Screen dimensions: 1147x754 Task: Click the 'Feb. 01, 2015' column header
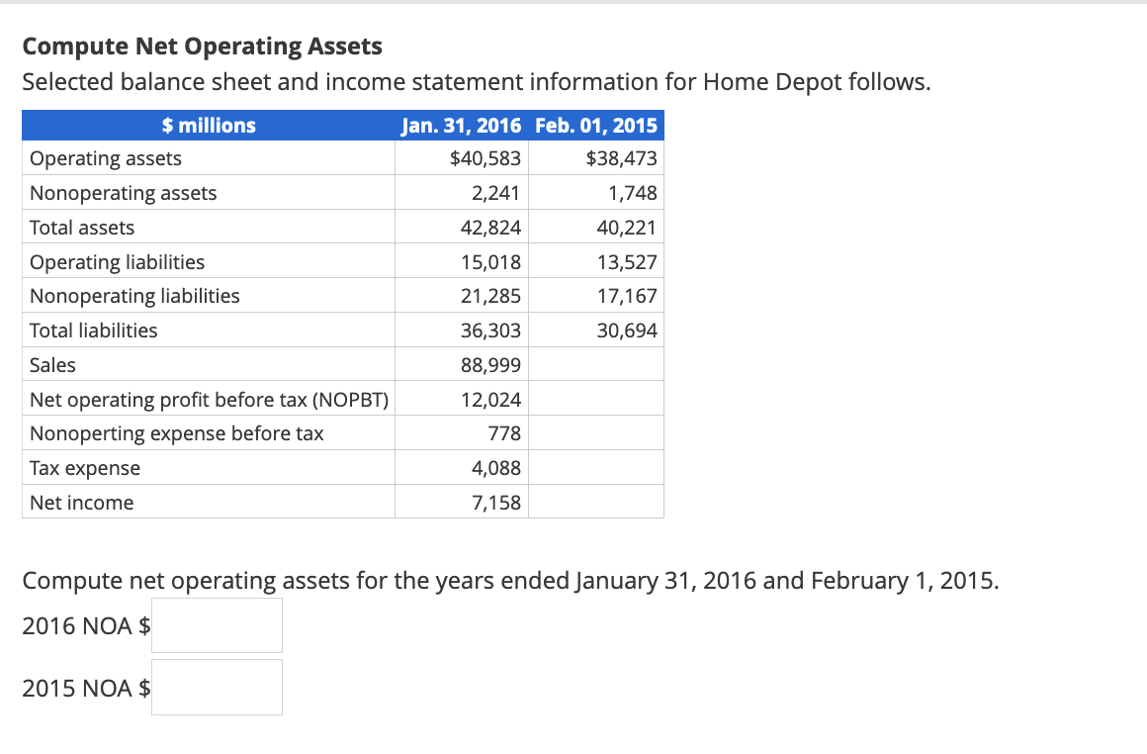tap(596, 125)
